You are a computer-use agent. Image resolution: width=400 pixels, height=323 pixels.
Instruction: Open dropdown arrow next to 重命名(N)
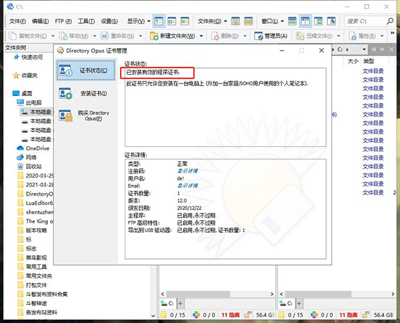pos(141,36)
